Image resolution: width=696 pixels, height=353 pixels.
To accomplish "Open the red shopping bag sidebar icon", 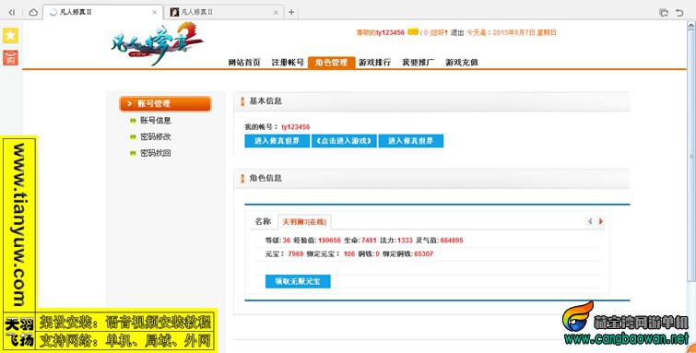I will click(11, 57).
